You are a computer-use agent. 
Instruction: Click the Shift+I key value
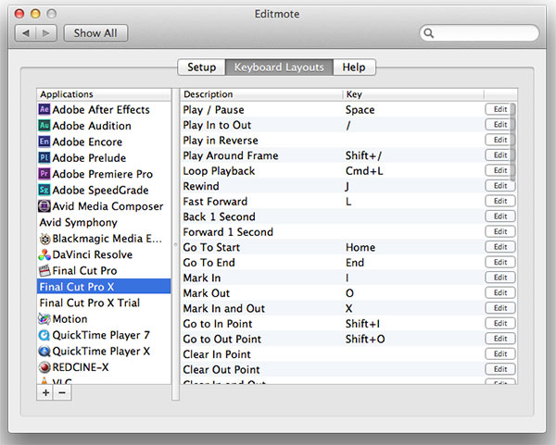pos(362,324)
